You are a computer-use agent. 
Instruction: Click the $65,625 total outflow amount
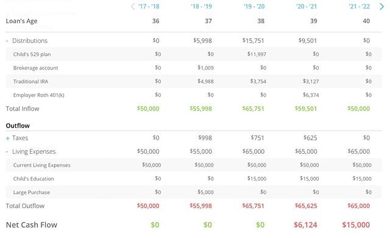(x=306, y=206)
